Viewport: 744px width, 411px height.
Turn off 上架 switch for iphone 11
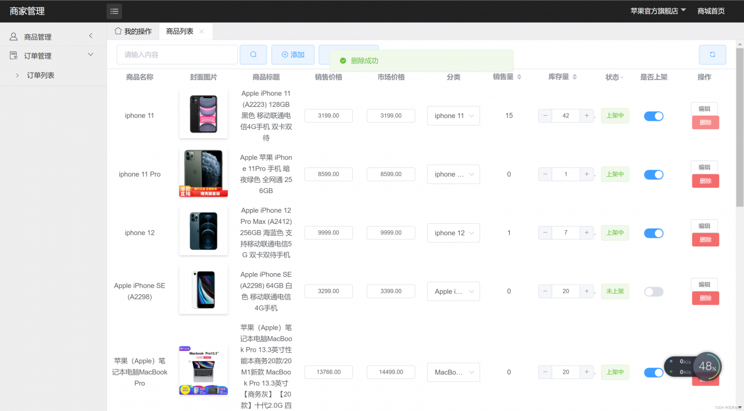click(653, 116)
